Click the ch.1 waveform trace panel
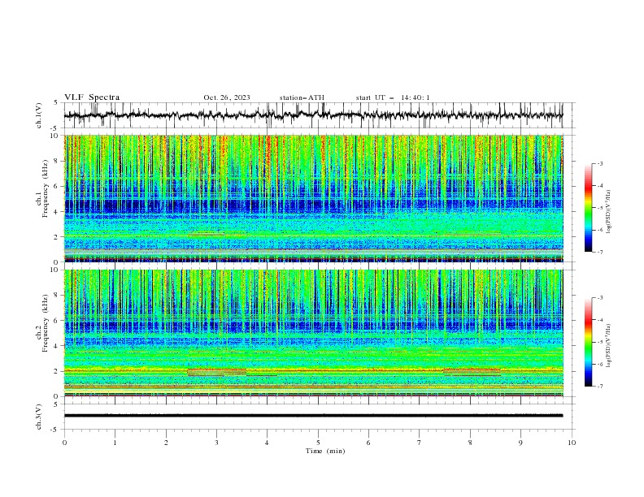The height and width of the screenshot is (497, 644). pos(318,115)
